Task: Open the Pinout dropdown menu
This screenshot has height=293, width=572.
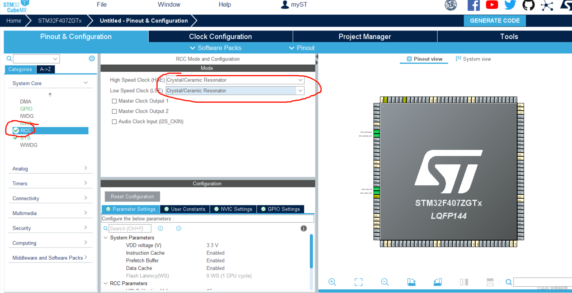Action: pos(302,48)
